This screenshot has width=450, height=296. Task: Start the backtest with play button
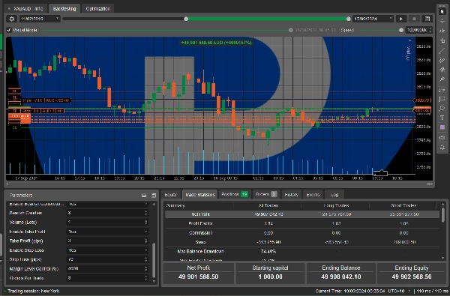click(x=401, y=19)
